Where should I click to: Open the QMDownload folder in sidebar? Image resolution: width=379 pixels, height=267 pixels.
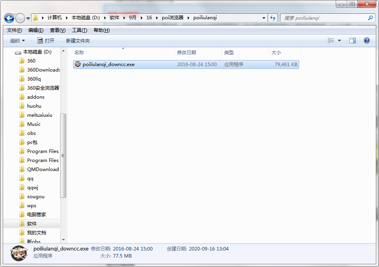click(43, 169)
